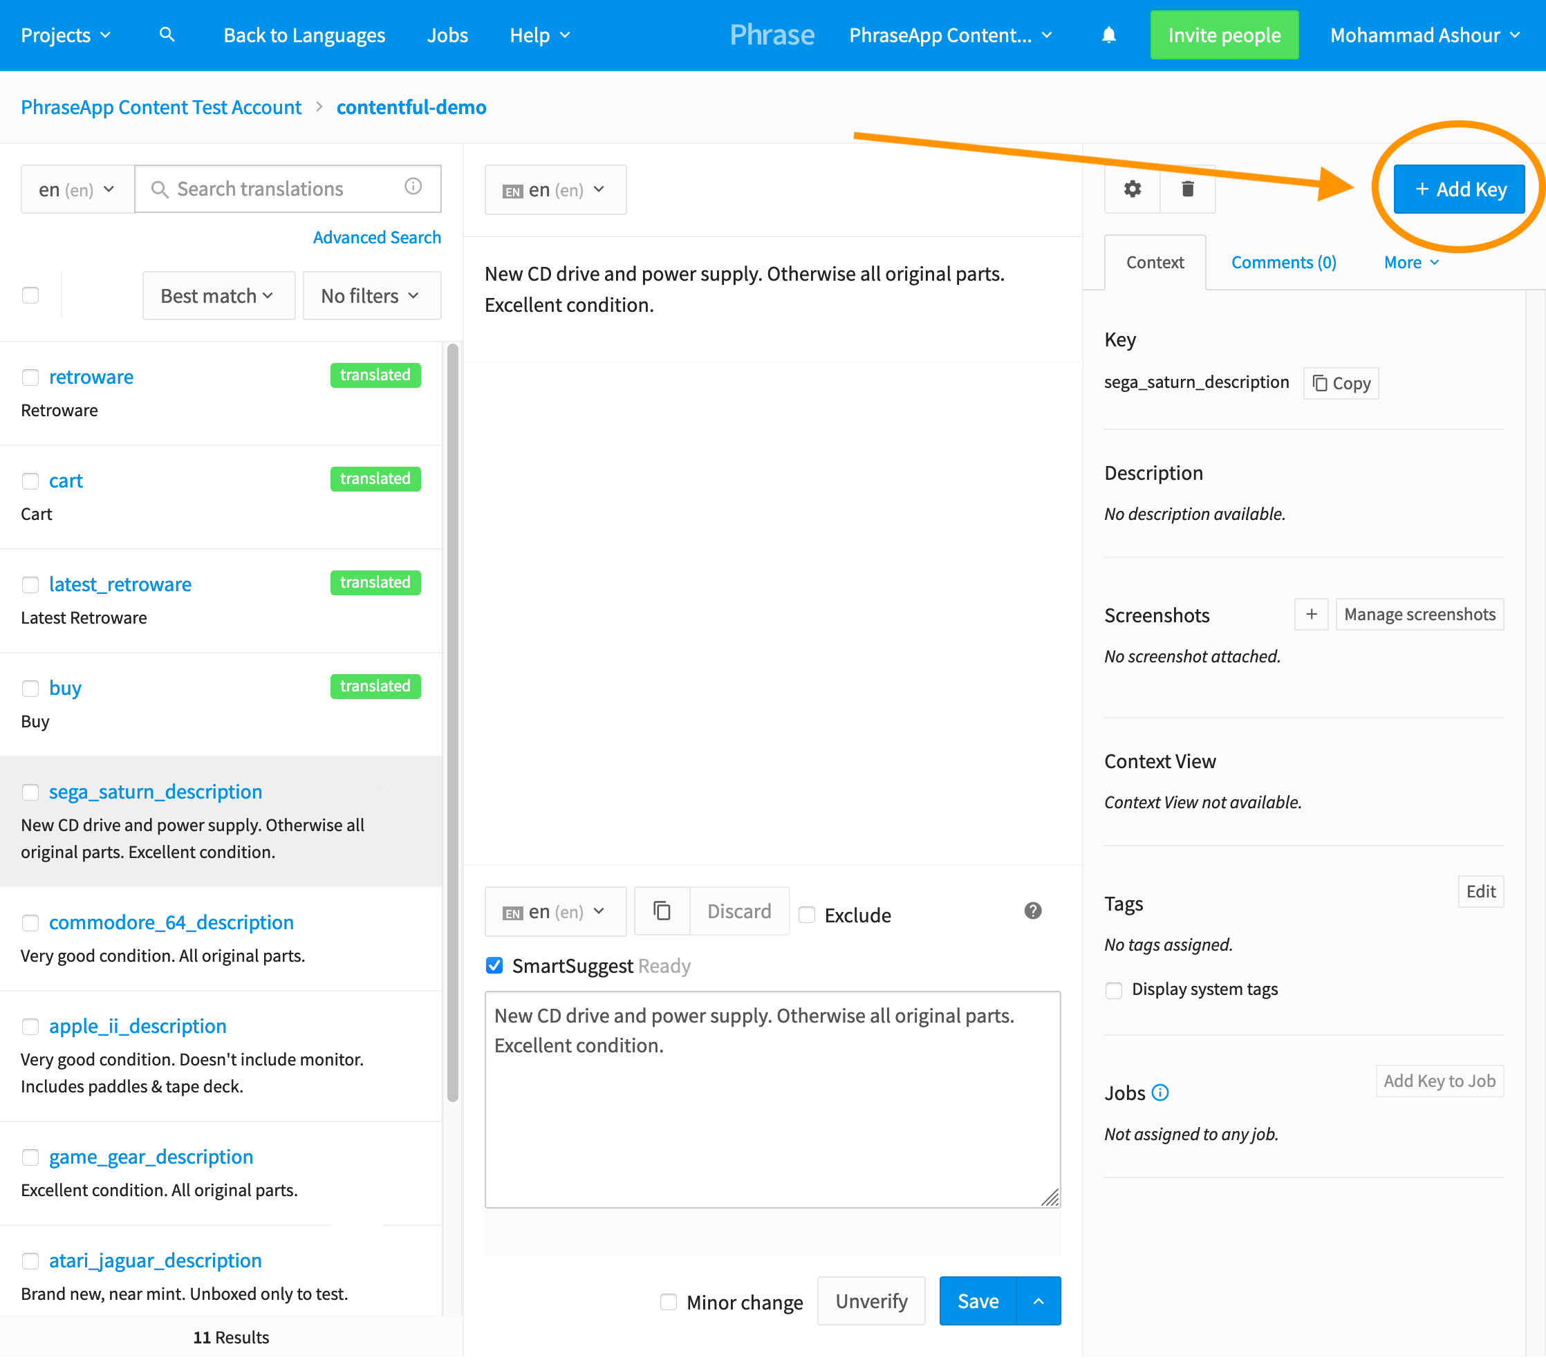This screenshot has width=1546, height=1369.
Task: Show search info tooltip icon
Action: point(413,187)
